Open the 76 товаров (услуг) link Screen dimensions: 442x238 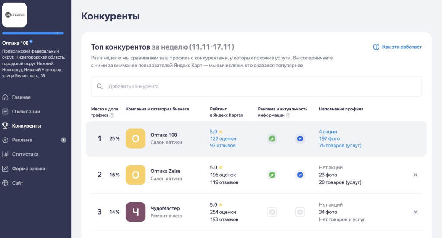point(340,146)
